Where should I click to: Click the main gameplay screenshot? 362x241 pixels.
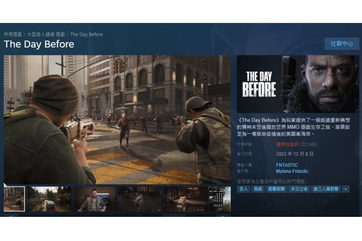click(117, 119)
